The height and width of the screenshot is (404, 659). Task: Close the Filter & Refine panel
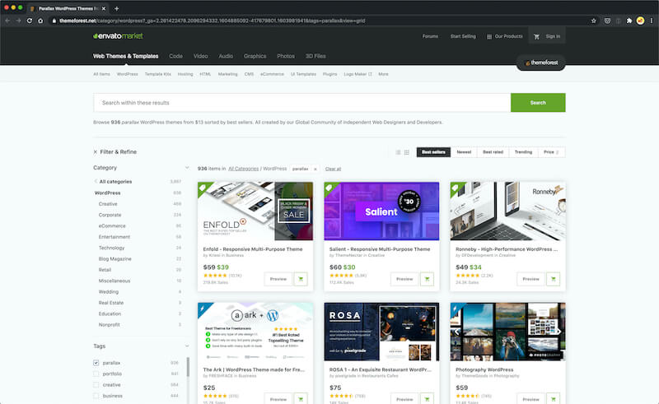coord(96,152)
